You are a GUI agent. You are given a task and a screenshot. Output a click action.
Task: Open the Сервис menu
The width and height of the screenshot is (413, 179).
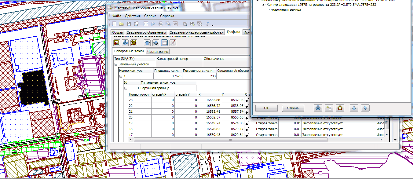[x=150, y=16]
